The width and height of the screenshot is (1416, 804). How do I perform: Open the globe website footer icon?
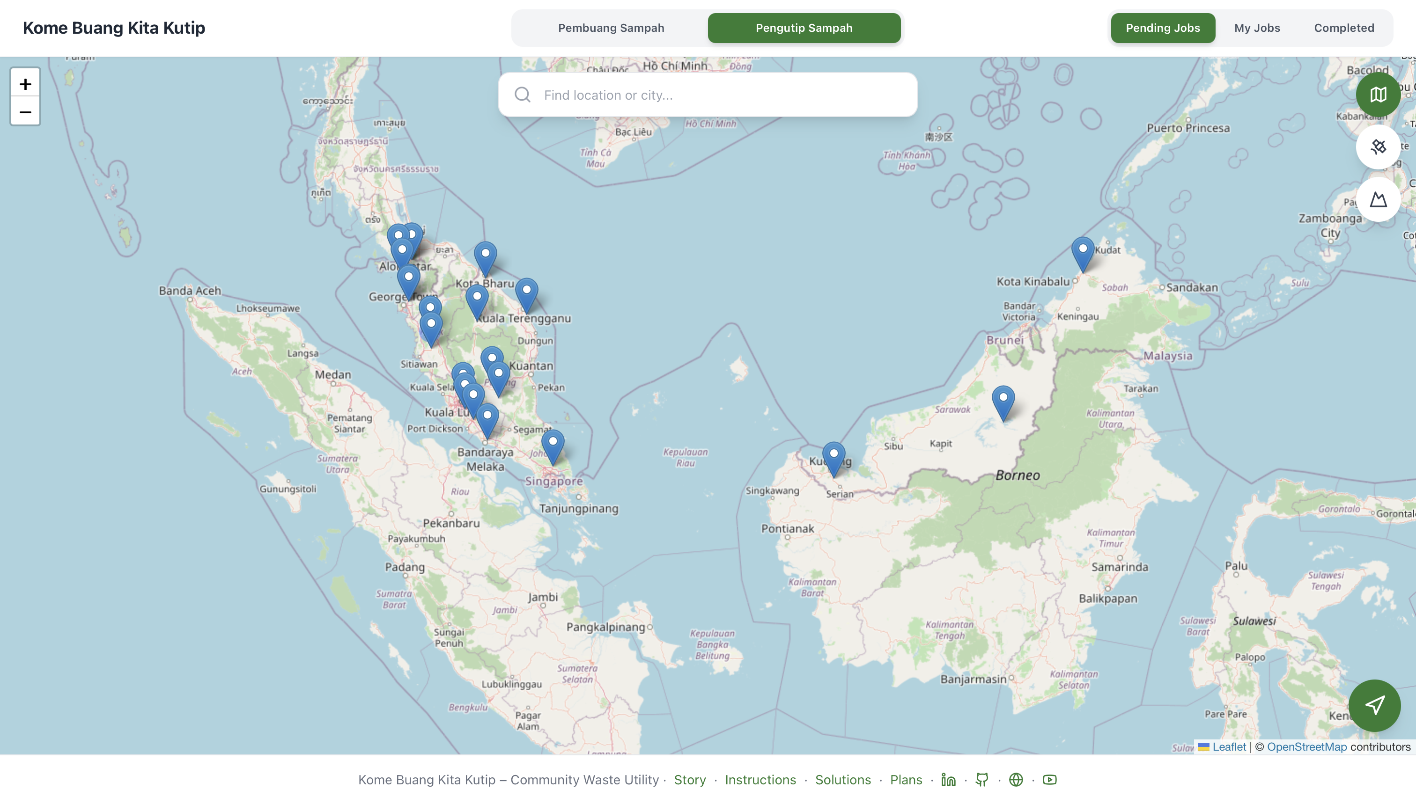1016,780
